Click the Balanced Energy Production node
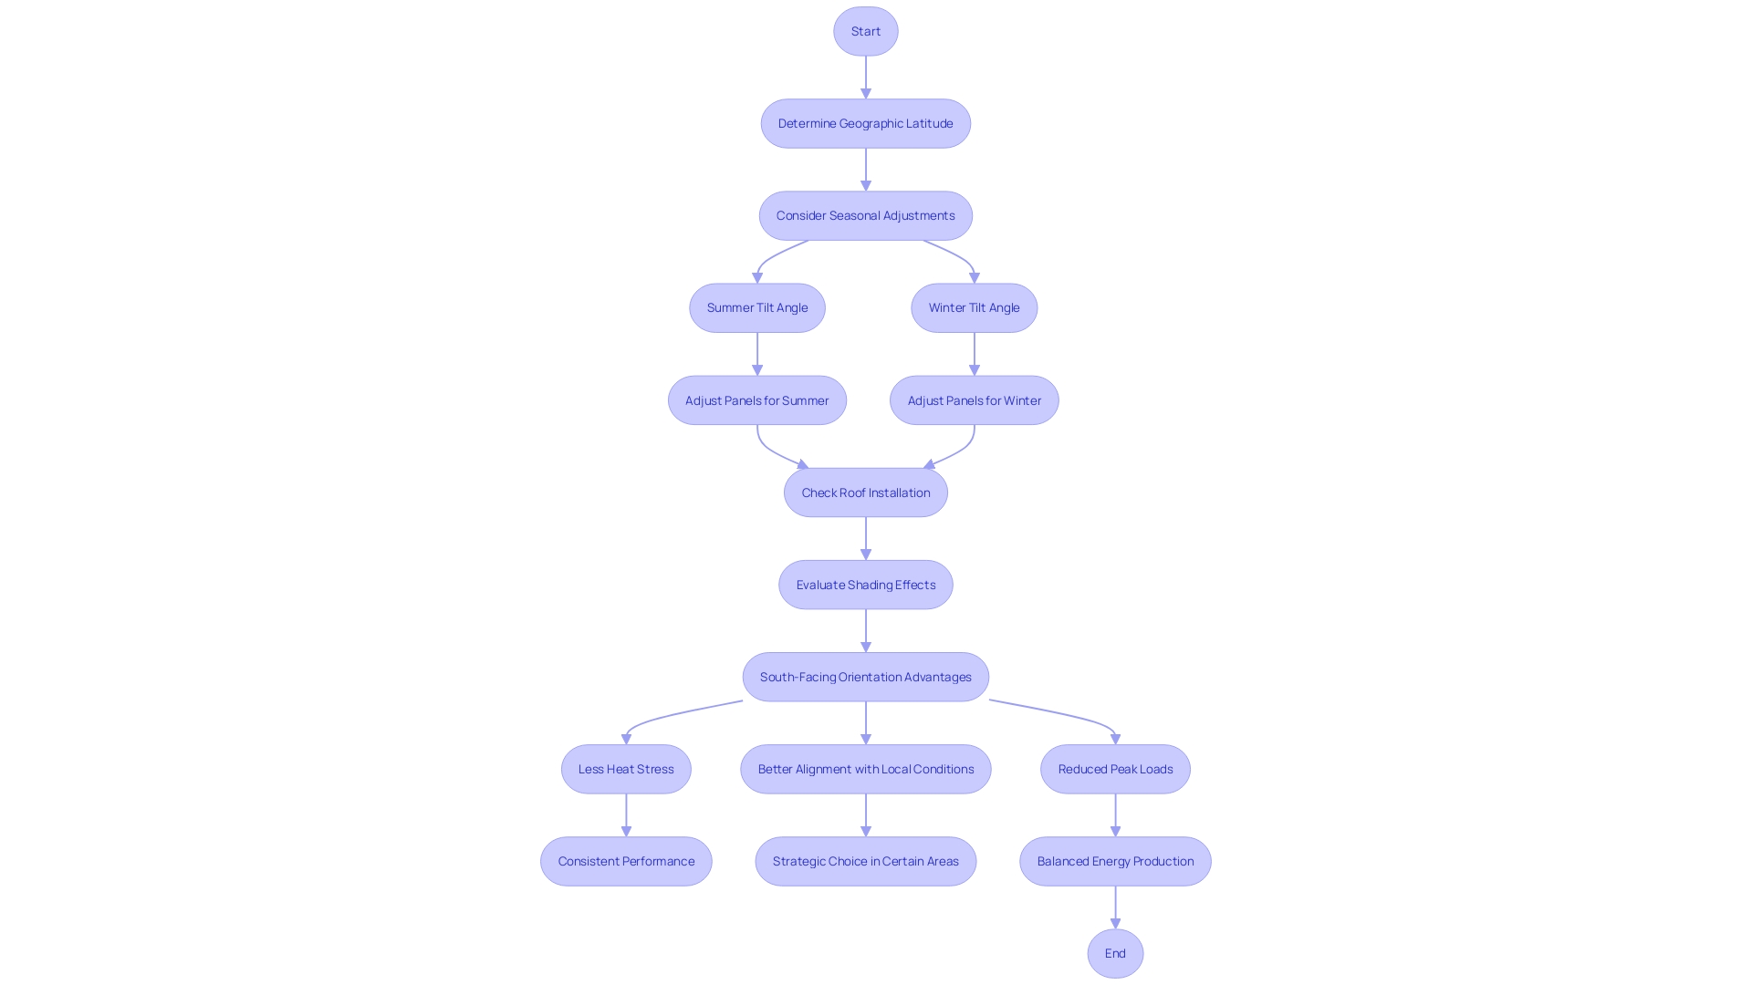The width and height of the screenshot is (1752, 985). coord(1115,860)
